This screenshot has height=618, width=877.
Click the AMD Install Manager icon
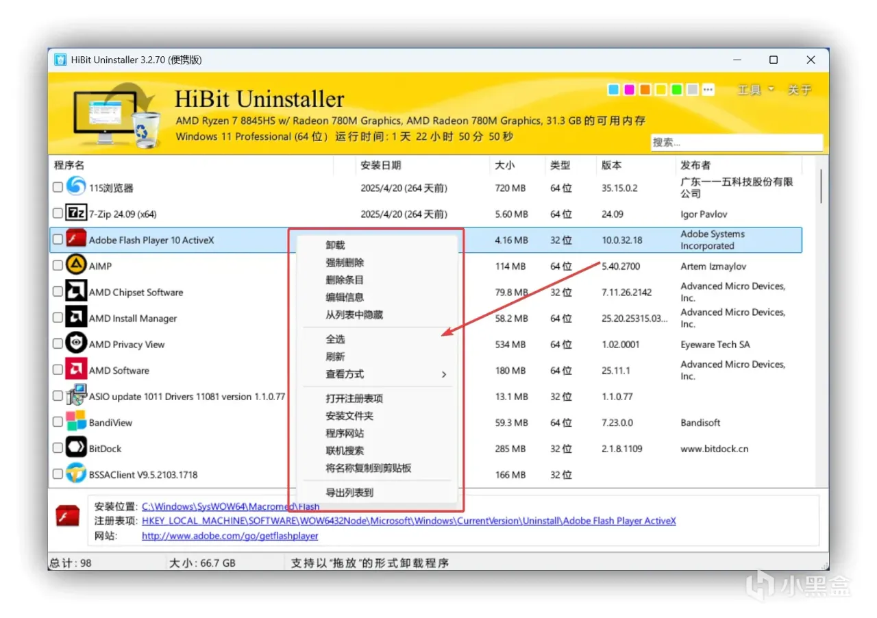(x=76, y=318)
